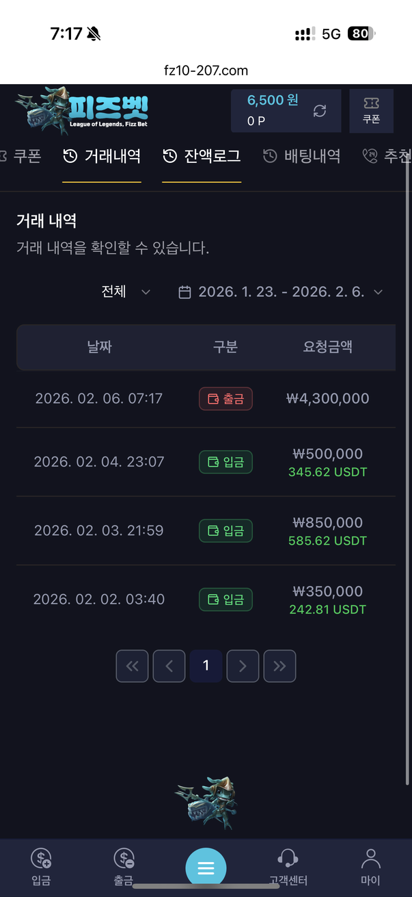Switch to the 배팅내역 tab
Image resolution: width=412 pixels, height=897 pixels.
click(302, 157)
